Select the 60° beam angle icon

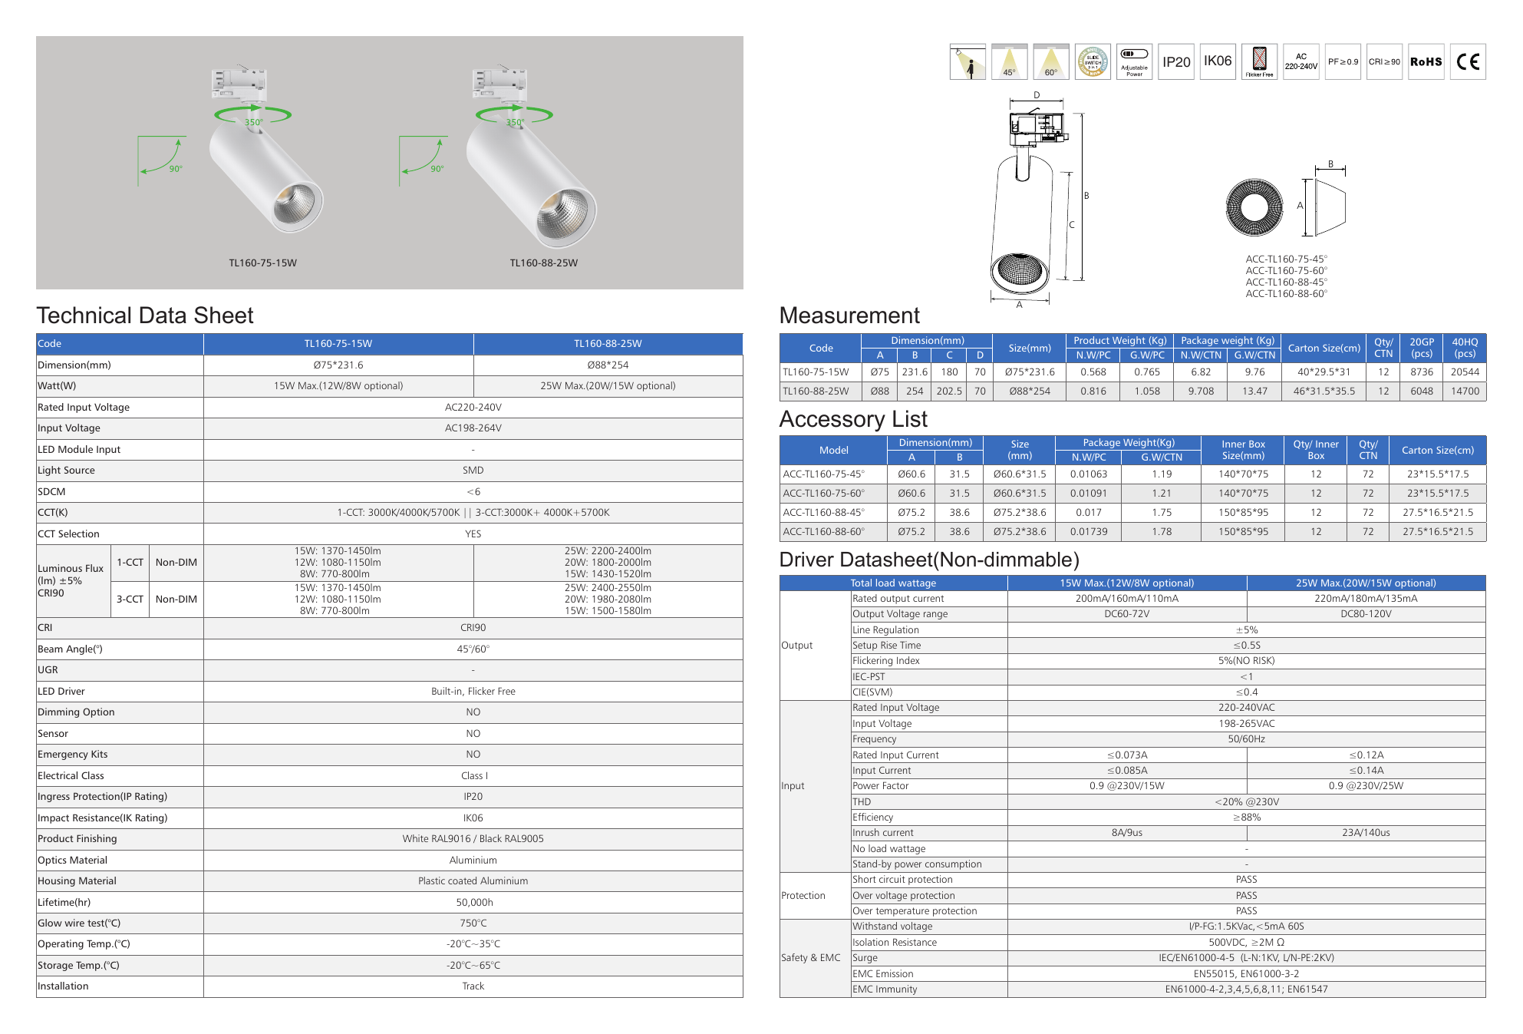coord(1050,61)
